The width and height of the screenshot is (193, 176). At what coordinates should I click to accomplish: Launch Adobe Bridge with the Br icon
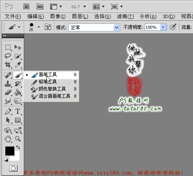click(26, 6)
